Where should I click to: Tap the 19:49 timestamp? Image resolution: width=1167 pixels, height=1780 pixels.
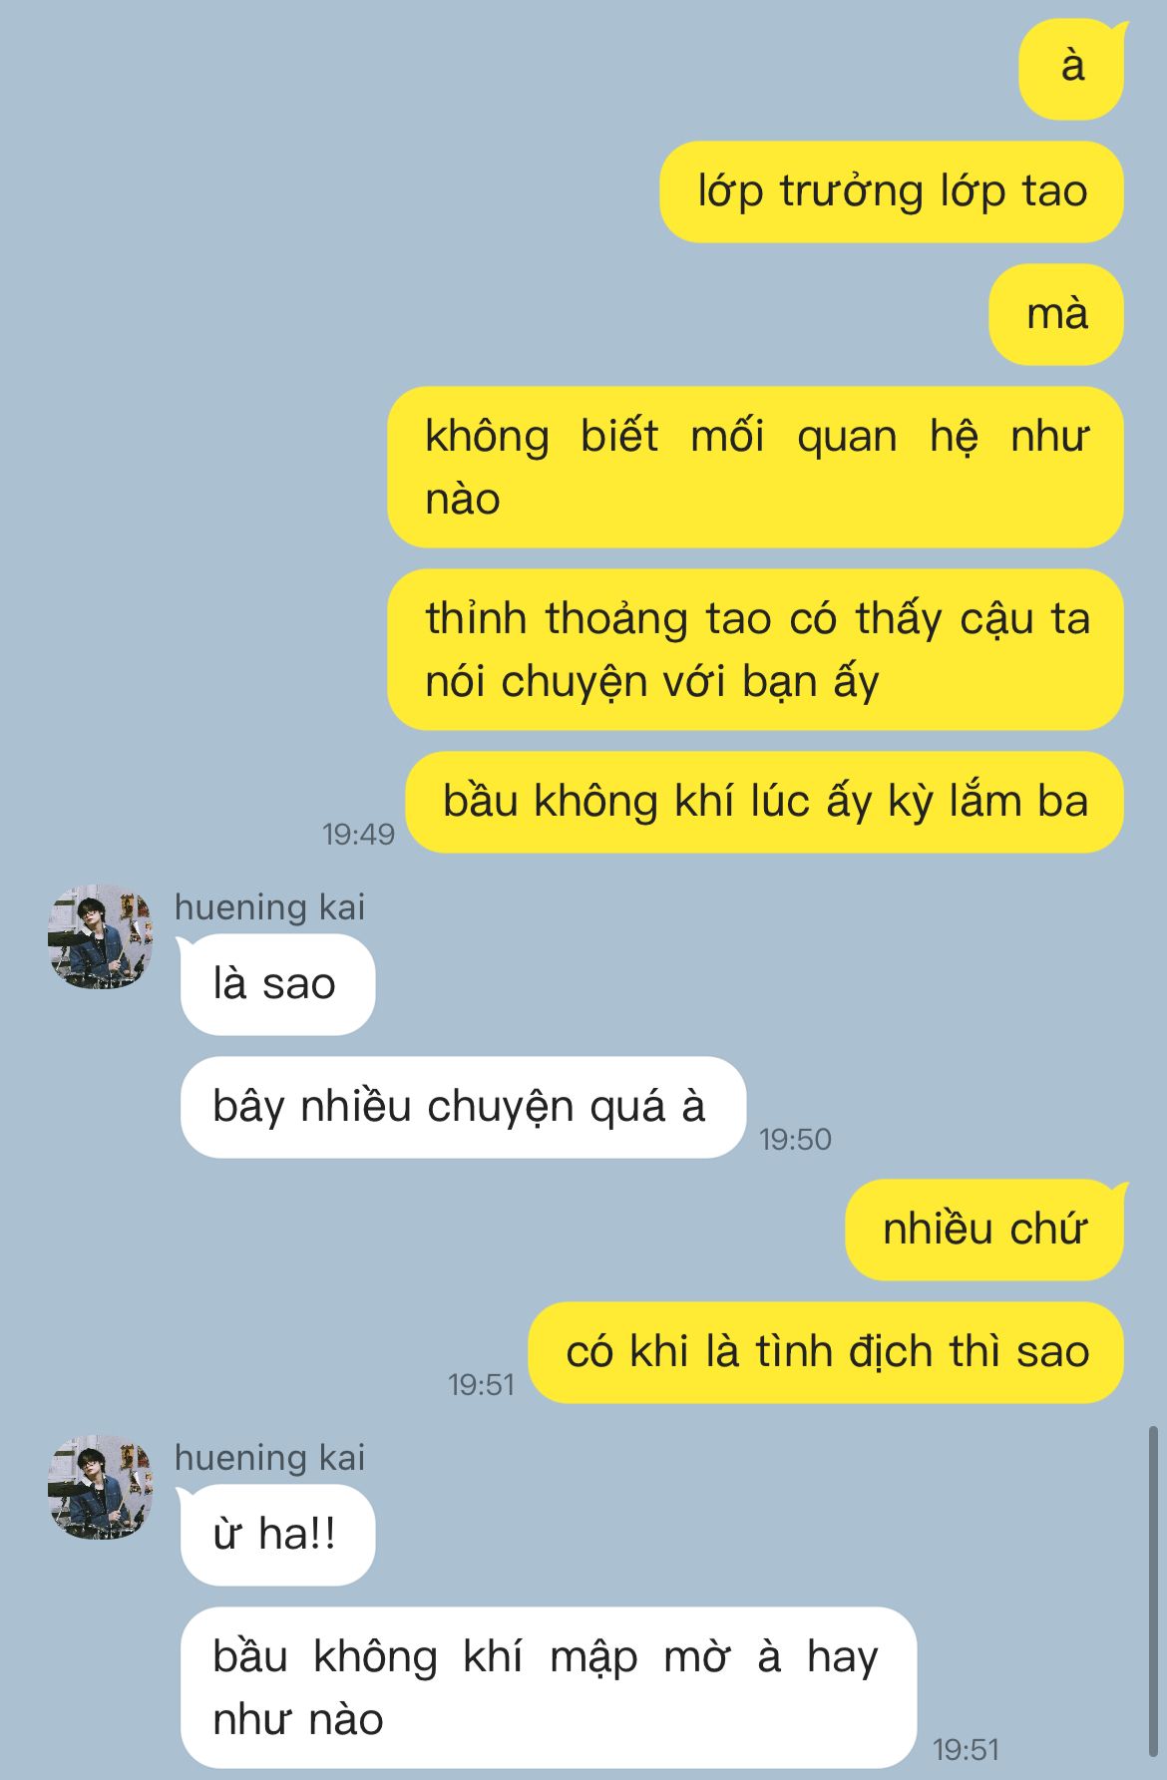click(x=358, y=834)
